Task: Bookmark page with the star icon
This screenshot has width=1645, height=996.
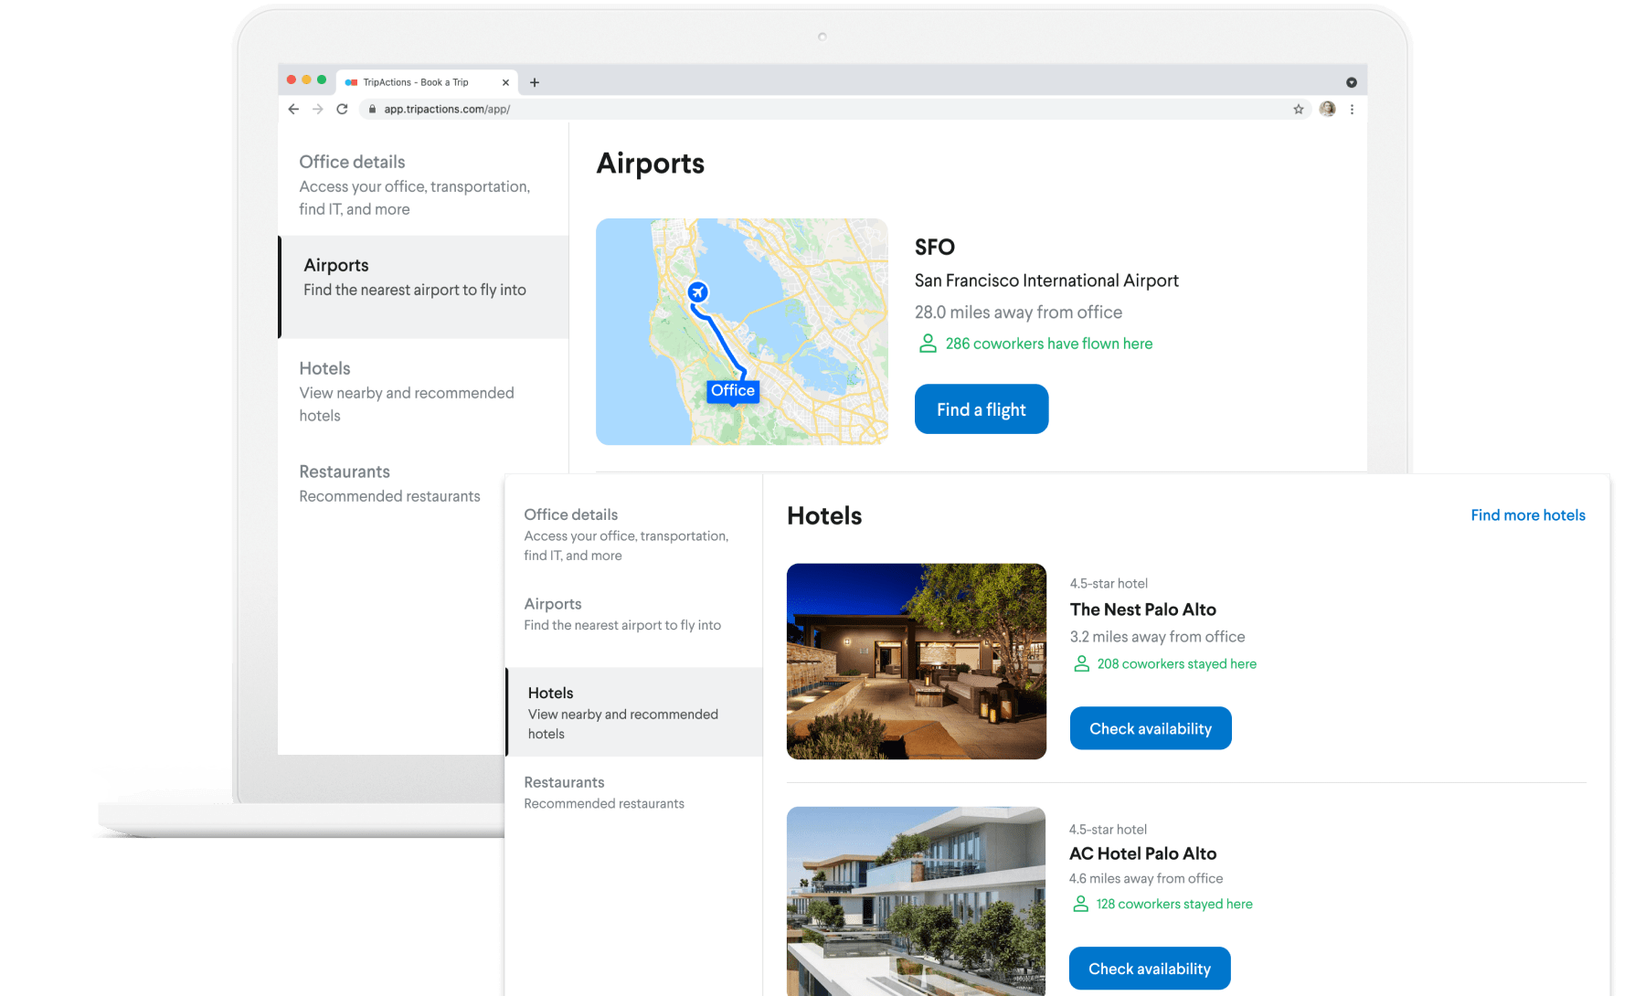Action: [x=1299, y=109]
